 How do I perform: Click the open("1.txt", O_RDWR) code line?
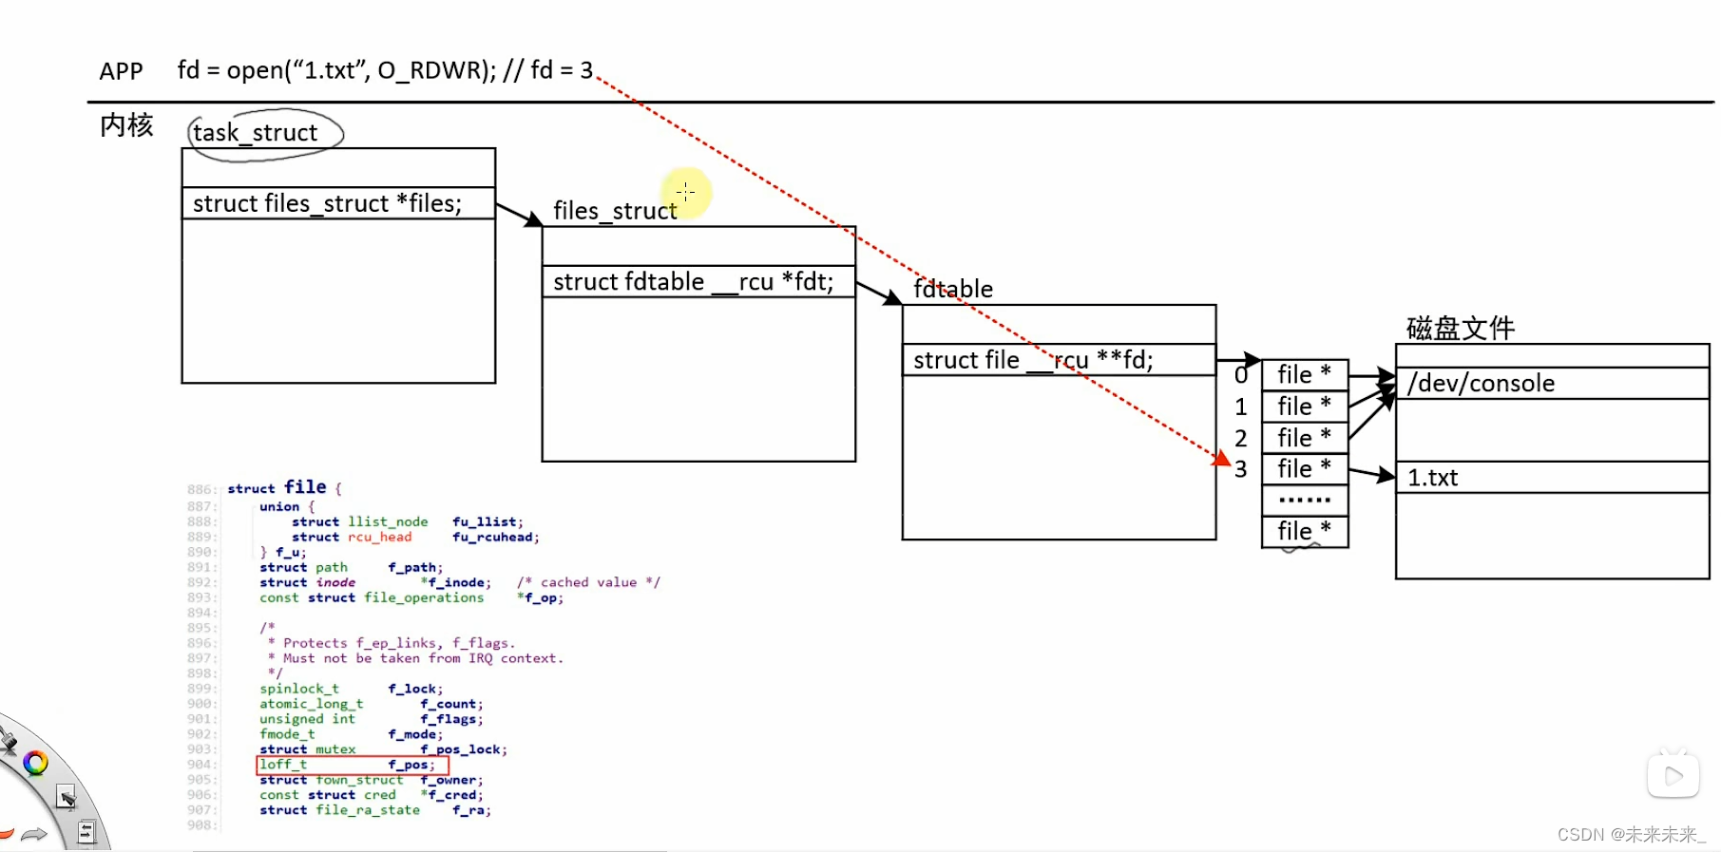[385, 70]
